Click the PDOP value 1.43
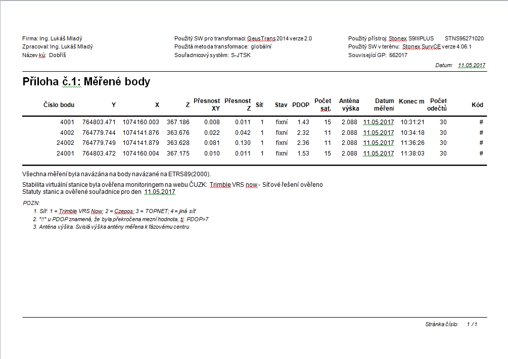The height and width of the screenshot is (359, 508). point(303,122)
